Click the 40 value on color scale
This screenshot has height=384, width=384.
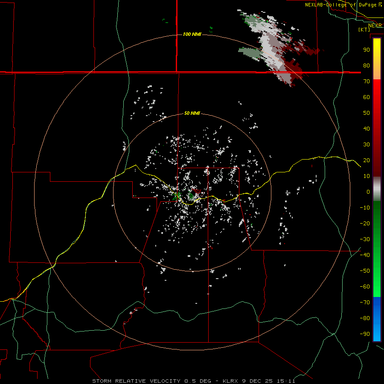tap(367, 129)
